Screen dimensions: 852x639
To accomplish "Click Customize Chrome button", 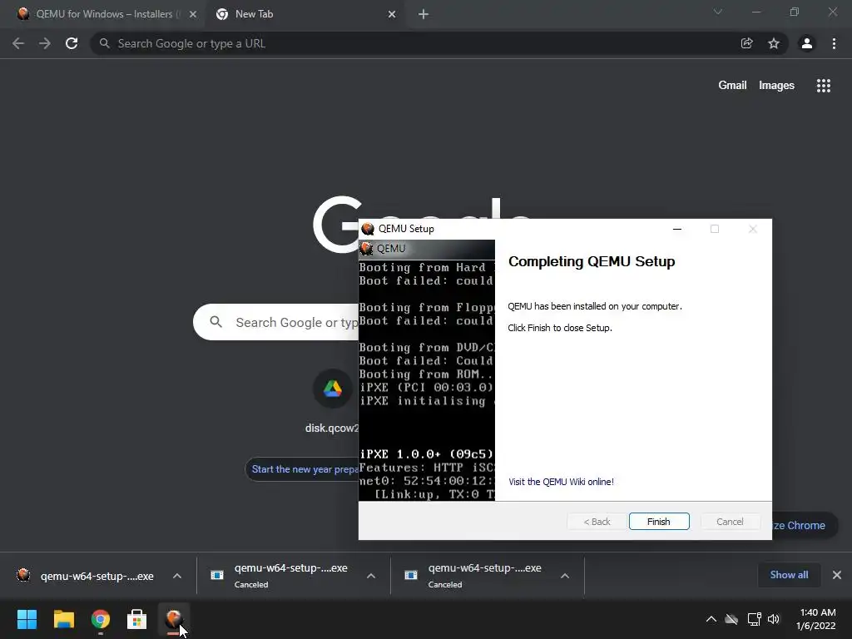I will click(x=805, y=526).
